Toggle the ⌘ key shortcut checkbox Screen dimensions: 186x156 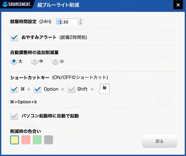(14, 89)
